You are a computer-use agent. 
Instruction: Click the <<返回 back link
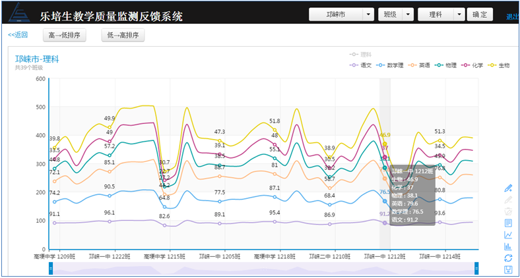click(x=18, y=35)
